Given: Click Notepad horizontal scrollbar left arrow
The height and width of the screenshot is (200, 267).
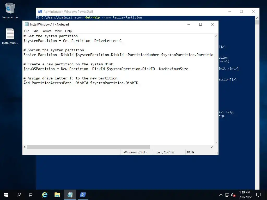Looking at the screenshot, I should pyautogui.click(x=25, y=147).
